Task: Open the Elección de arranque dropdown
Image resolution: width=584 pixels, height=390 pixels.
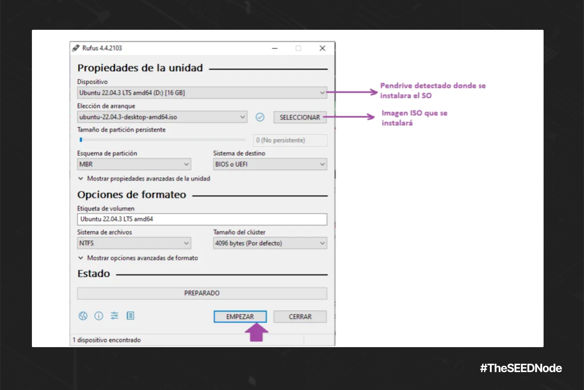Action: point(162,117)
